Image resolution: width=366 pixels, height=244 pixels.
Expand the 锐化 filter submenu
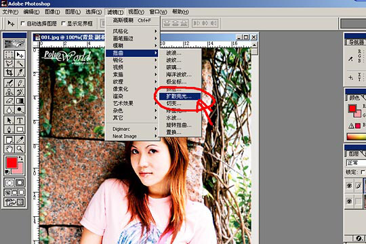point(133,60)
